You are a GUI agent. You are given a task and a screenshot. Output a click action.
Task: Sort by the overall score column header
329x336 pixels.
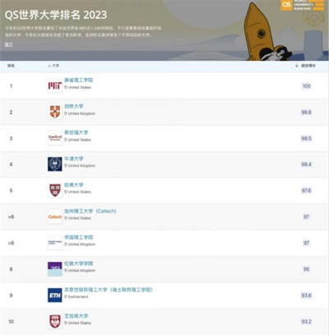tap(306, 66)
